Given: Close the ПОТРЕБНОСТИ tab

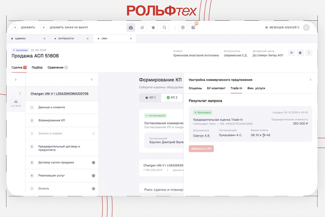Looking at the screenshot, I should pyautogui.click(x=88, y=39).
